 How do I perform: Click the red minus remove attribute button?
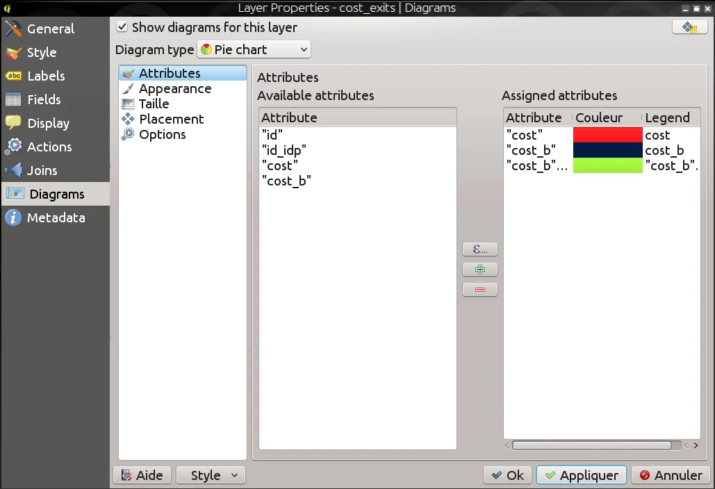pyautogui.click(x=479, y=290)
